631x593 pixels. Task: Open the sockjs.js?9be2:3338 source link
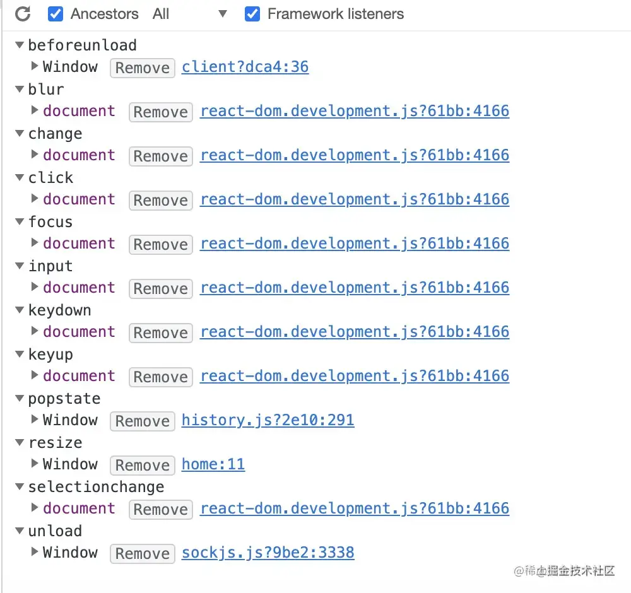tap(268, 552)
